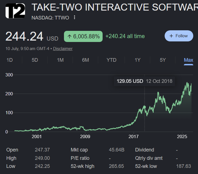Viewport: 198px width, 174px height.
Task: Click the 52-wk high value 265.65
Action: (116, 166)
